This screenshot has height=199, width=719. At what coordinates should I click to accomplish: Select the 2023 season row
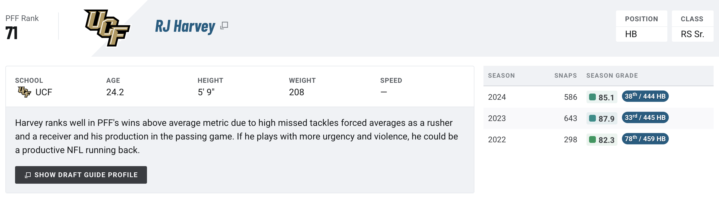click(598, 118)
